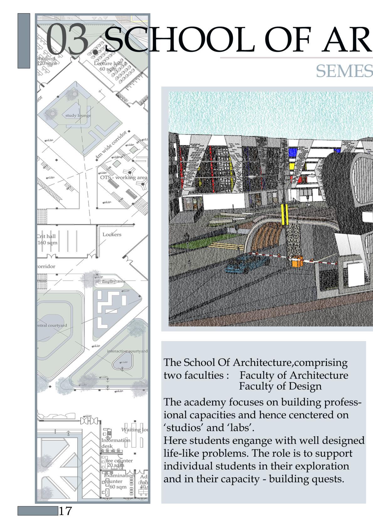
Task: Click the yellow bollard posts in the render
Action: (285, 215)
